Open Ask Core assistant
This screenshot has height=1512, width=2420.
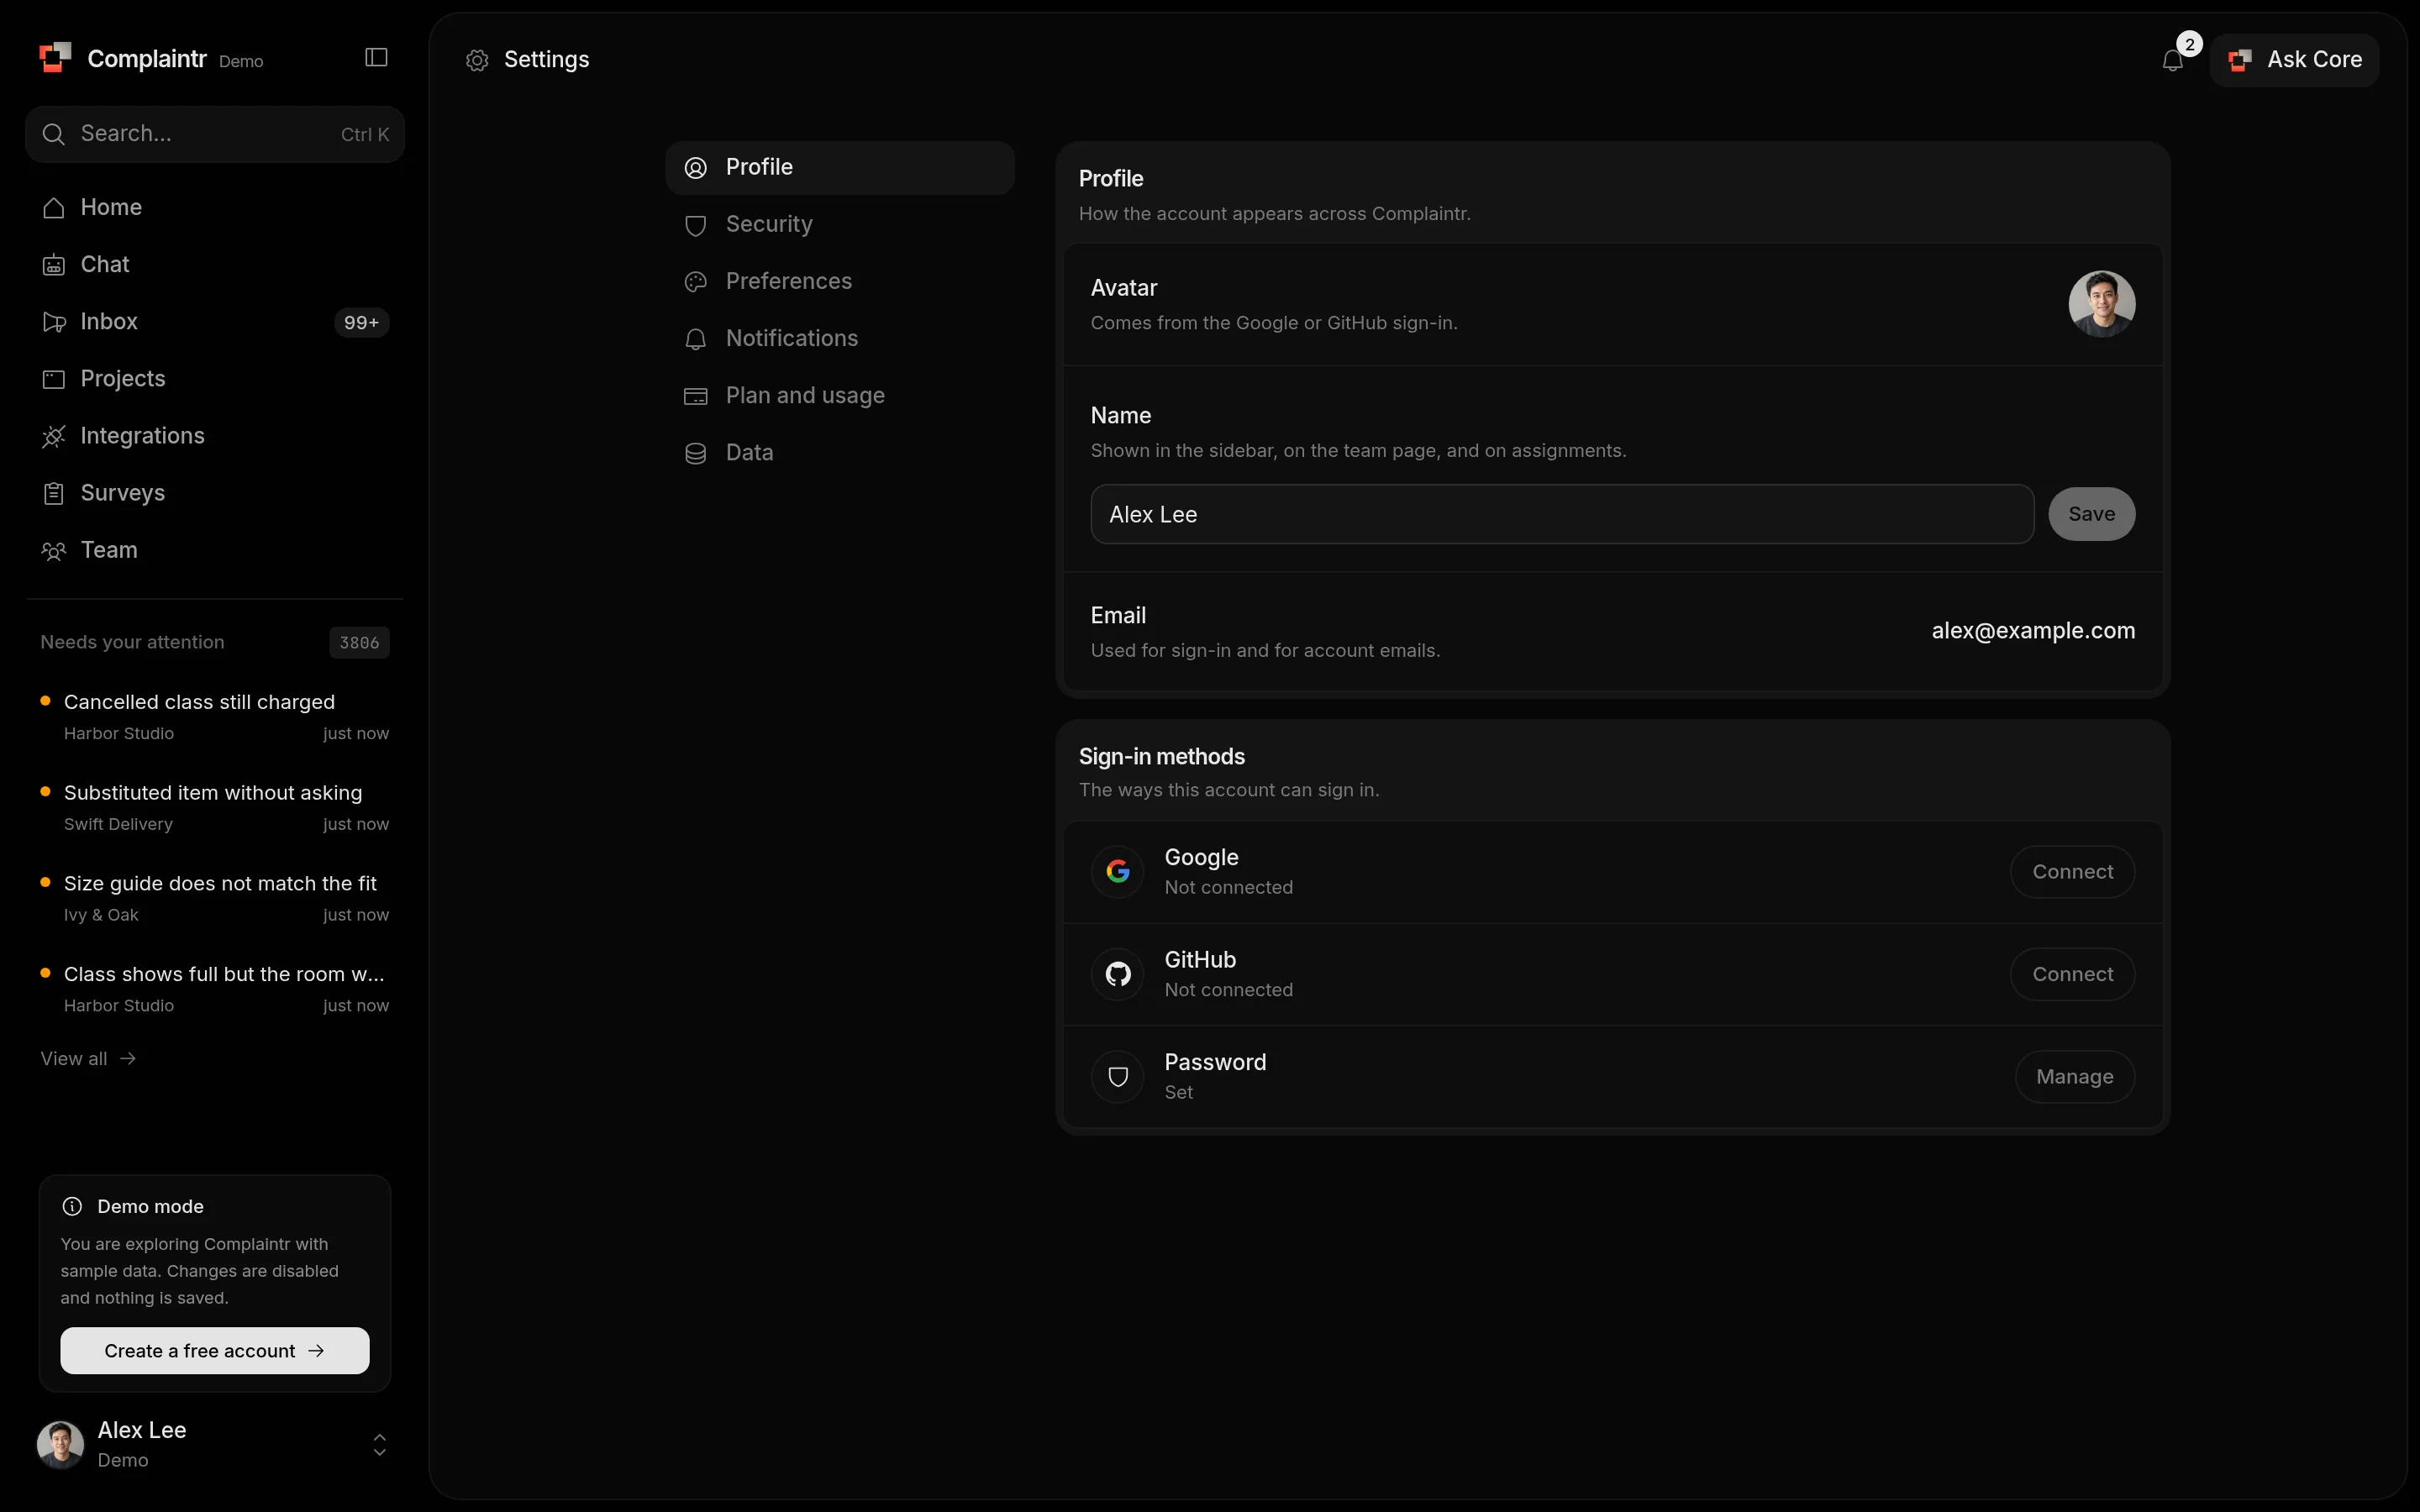pyautogui.click(x=2294, y=60)
